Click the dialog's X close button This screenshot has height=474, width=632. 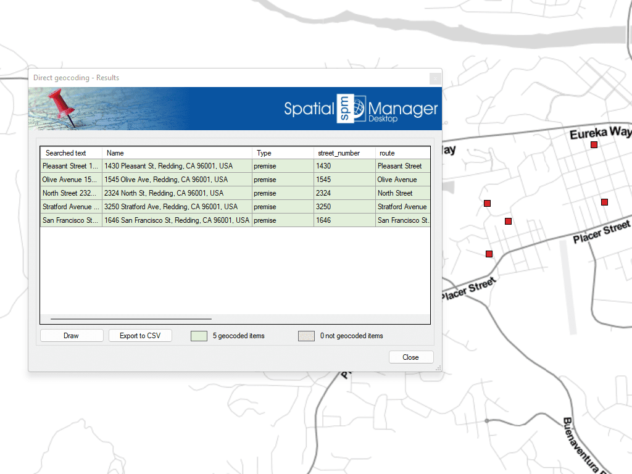click(435, 78)
